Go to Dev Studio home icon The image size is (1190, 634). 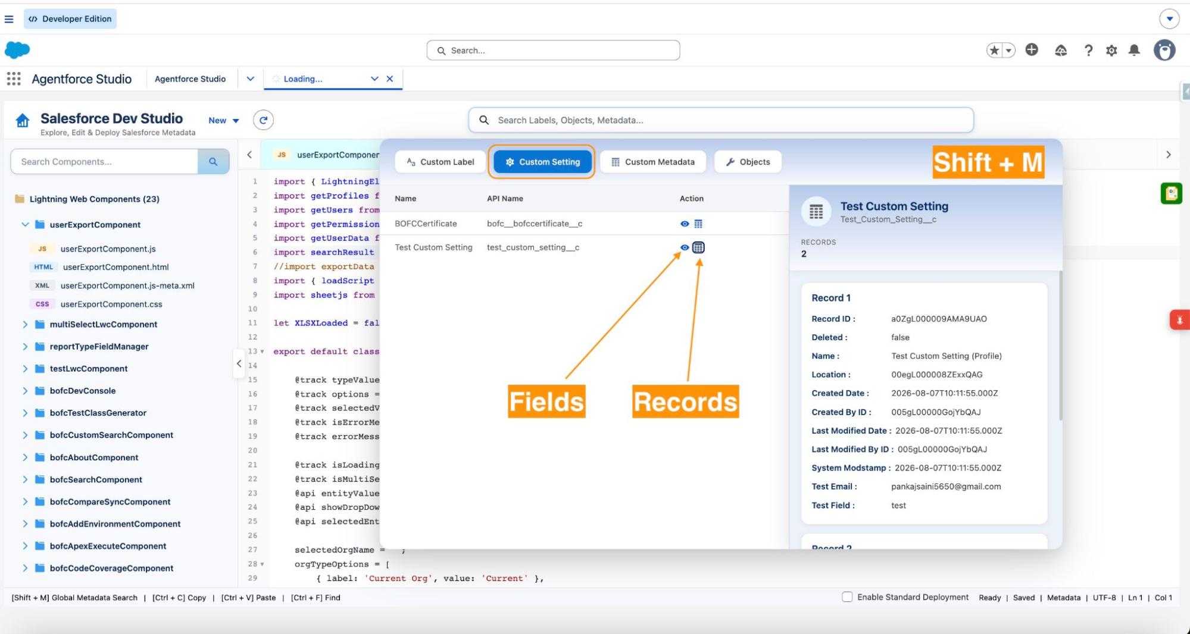[x=23, y=121]
